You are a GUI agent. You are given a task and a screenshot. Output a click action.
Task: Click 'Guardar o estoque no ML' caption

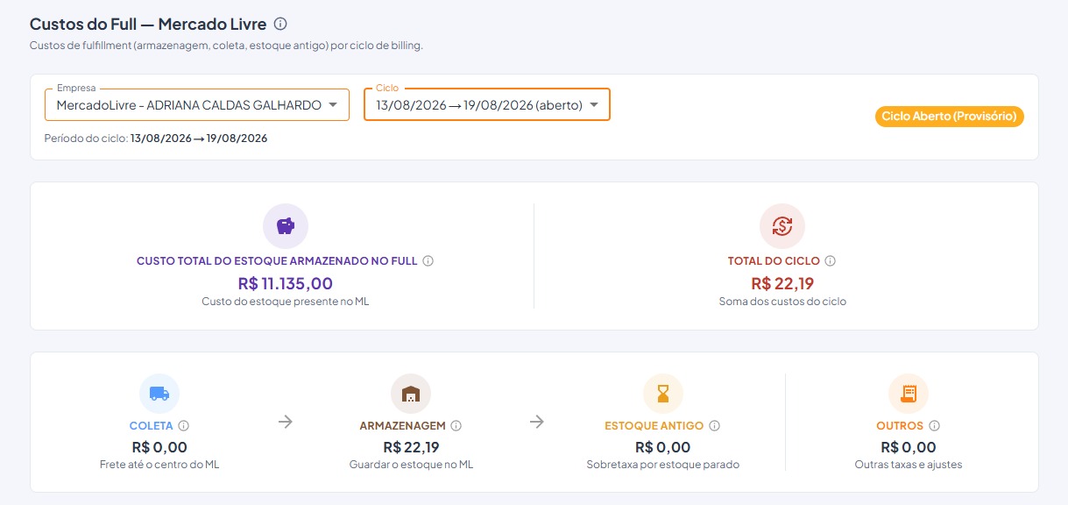411,465
